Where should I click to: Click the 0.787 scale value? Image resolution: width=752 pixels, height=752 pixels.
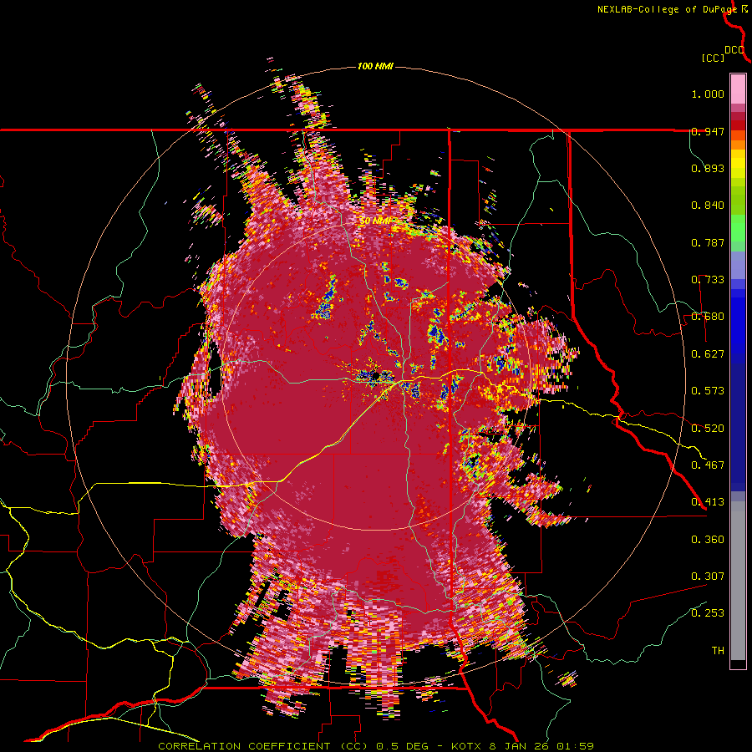pyautogui.click(x=708, y=242)
